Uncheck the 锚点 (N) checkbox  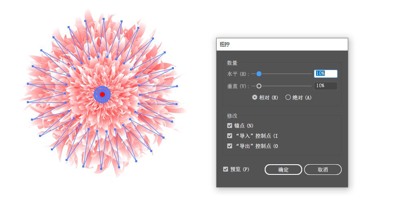click(230, 126)
